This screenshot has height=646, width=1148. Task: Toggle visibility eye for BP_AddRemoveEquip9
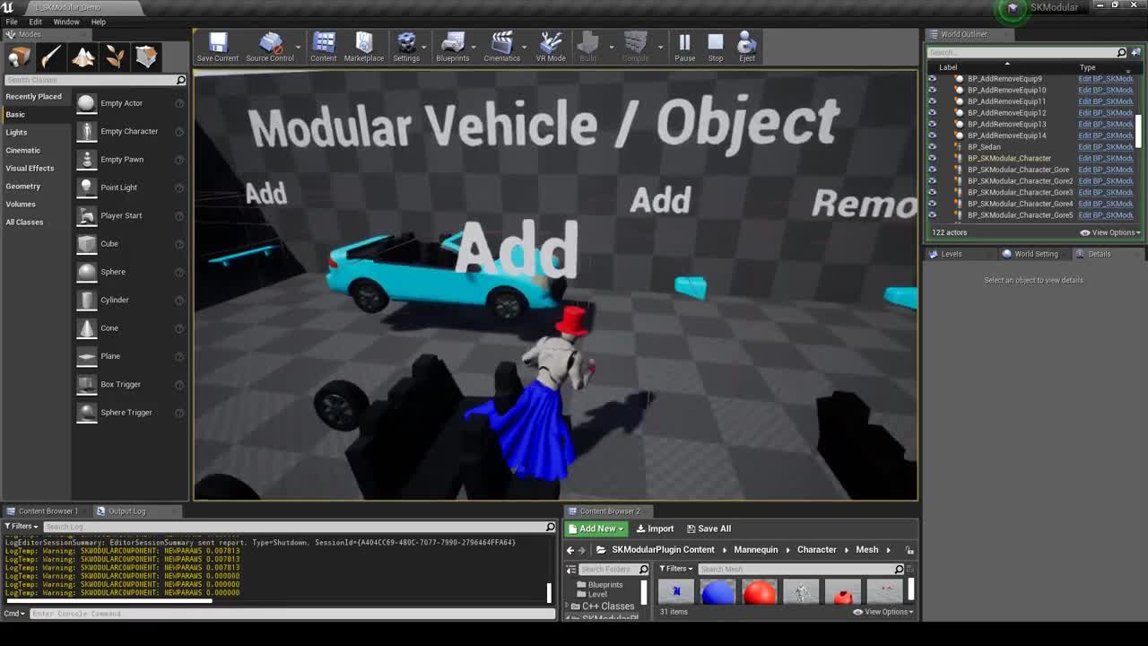pyautogui.click(x=934, y=79)
